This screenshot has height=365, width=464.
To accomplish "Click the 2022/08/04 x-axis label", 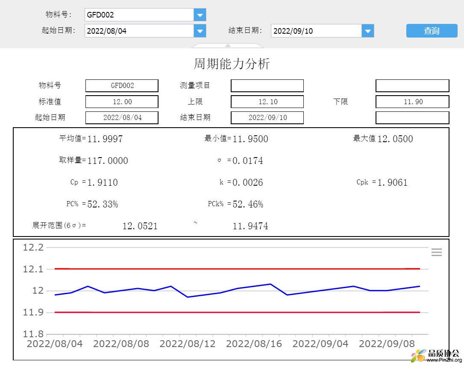I will pos(55,344).
